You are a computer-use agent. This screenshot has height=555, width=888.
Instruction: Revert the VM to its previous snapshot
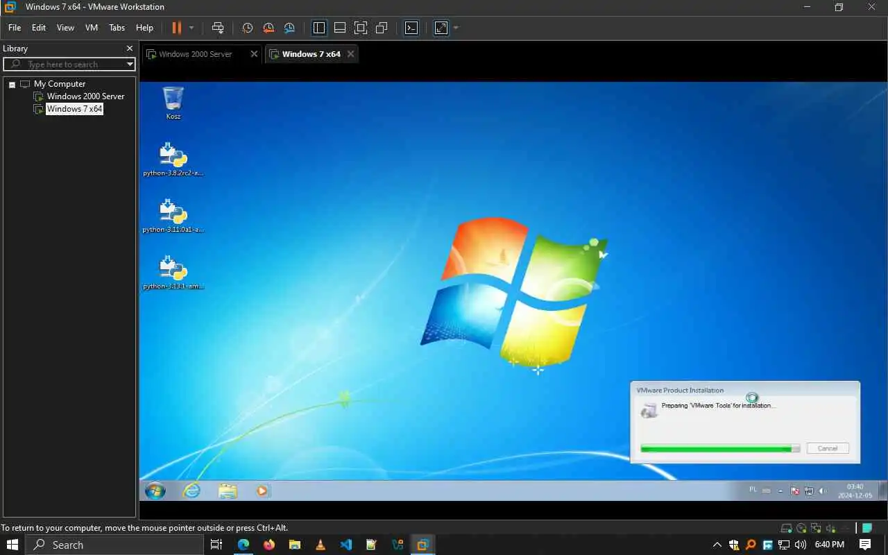pyautogui.click(x=268, y=28)
